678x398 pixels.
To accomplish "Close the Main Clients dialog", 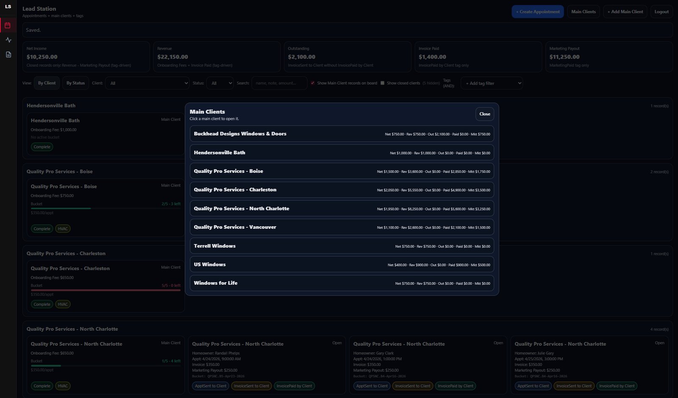I will [x=485, y=114].
